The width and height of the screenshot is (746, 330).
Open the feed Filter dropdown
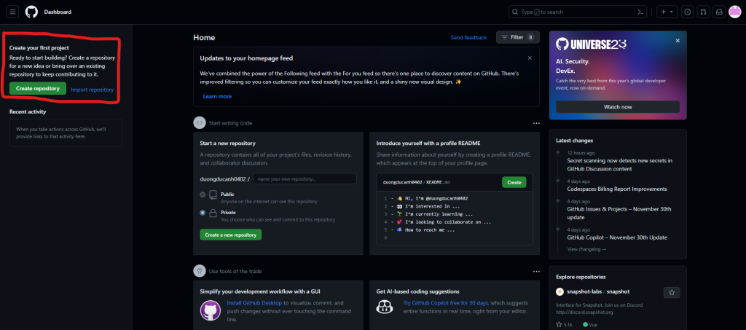tap(517, 37)
